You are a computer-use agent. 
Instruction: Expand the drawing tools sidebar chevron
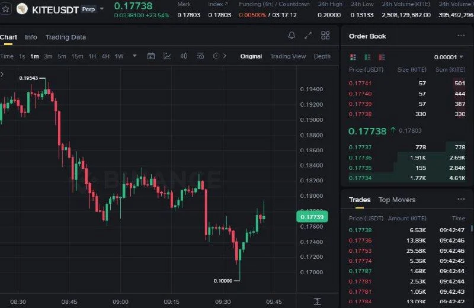click(x=2, y=74)
